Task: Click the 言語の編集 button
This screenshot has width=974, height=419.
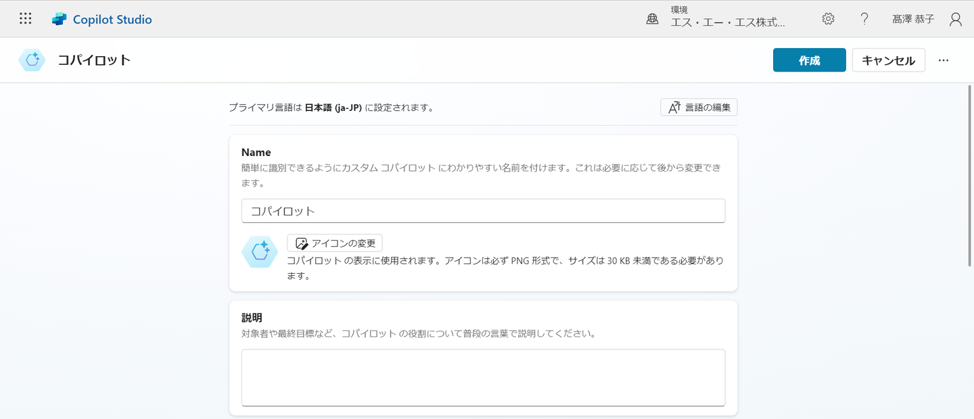Action: [699, 107]
